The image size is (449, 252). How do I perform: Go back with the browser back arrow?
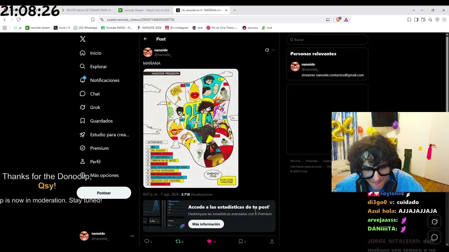click(5, 20)
